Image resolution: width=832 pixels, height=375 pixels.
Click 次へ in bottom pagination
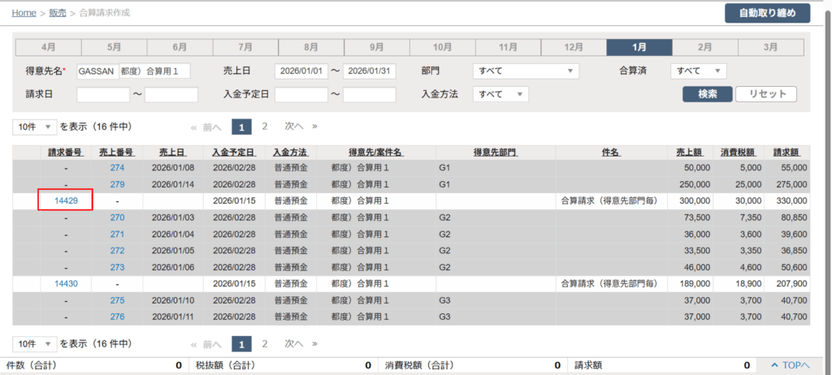[293, 343]
